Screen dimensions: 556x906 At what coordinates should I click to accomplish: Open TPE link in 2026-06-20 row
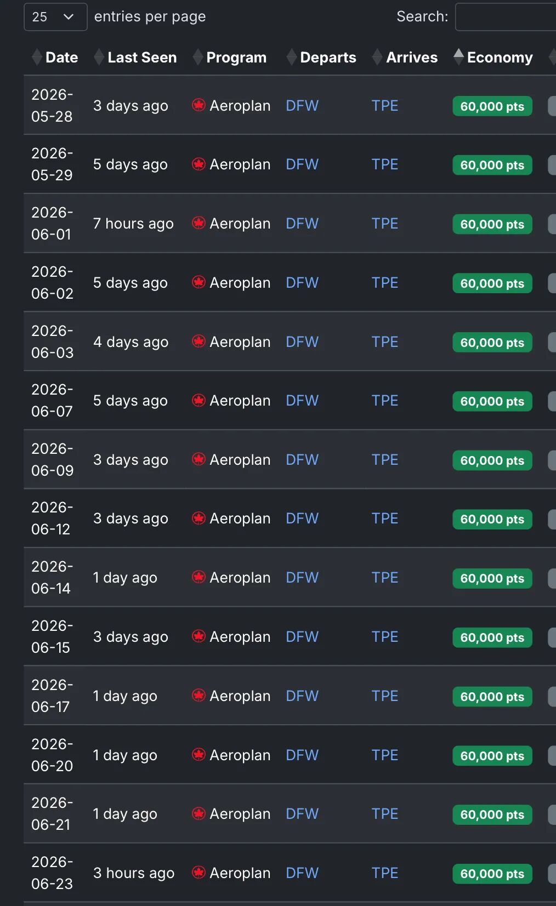click(x=385, y=755)
